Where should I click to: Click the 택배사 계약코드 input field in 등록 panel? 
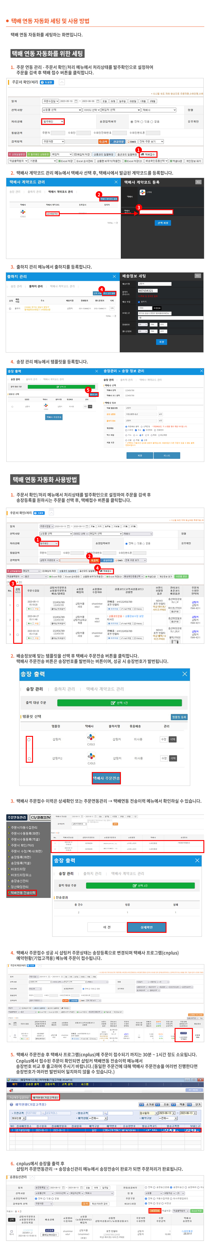(156, 212)
